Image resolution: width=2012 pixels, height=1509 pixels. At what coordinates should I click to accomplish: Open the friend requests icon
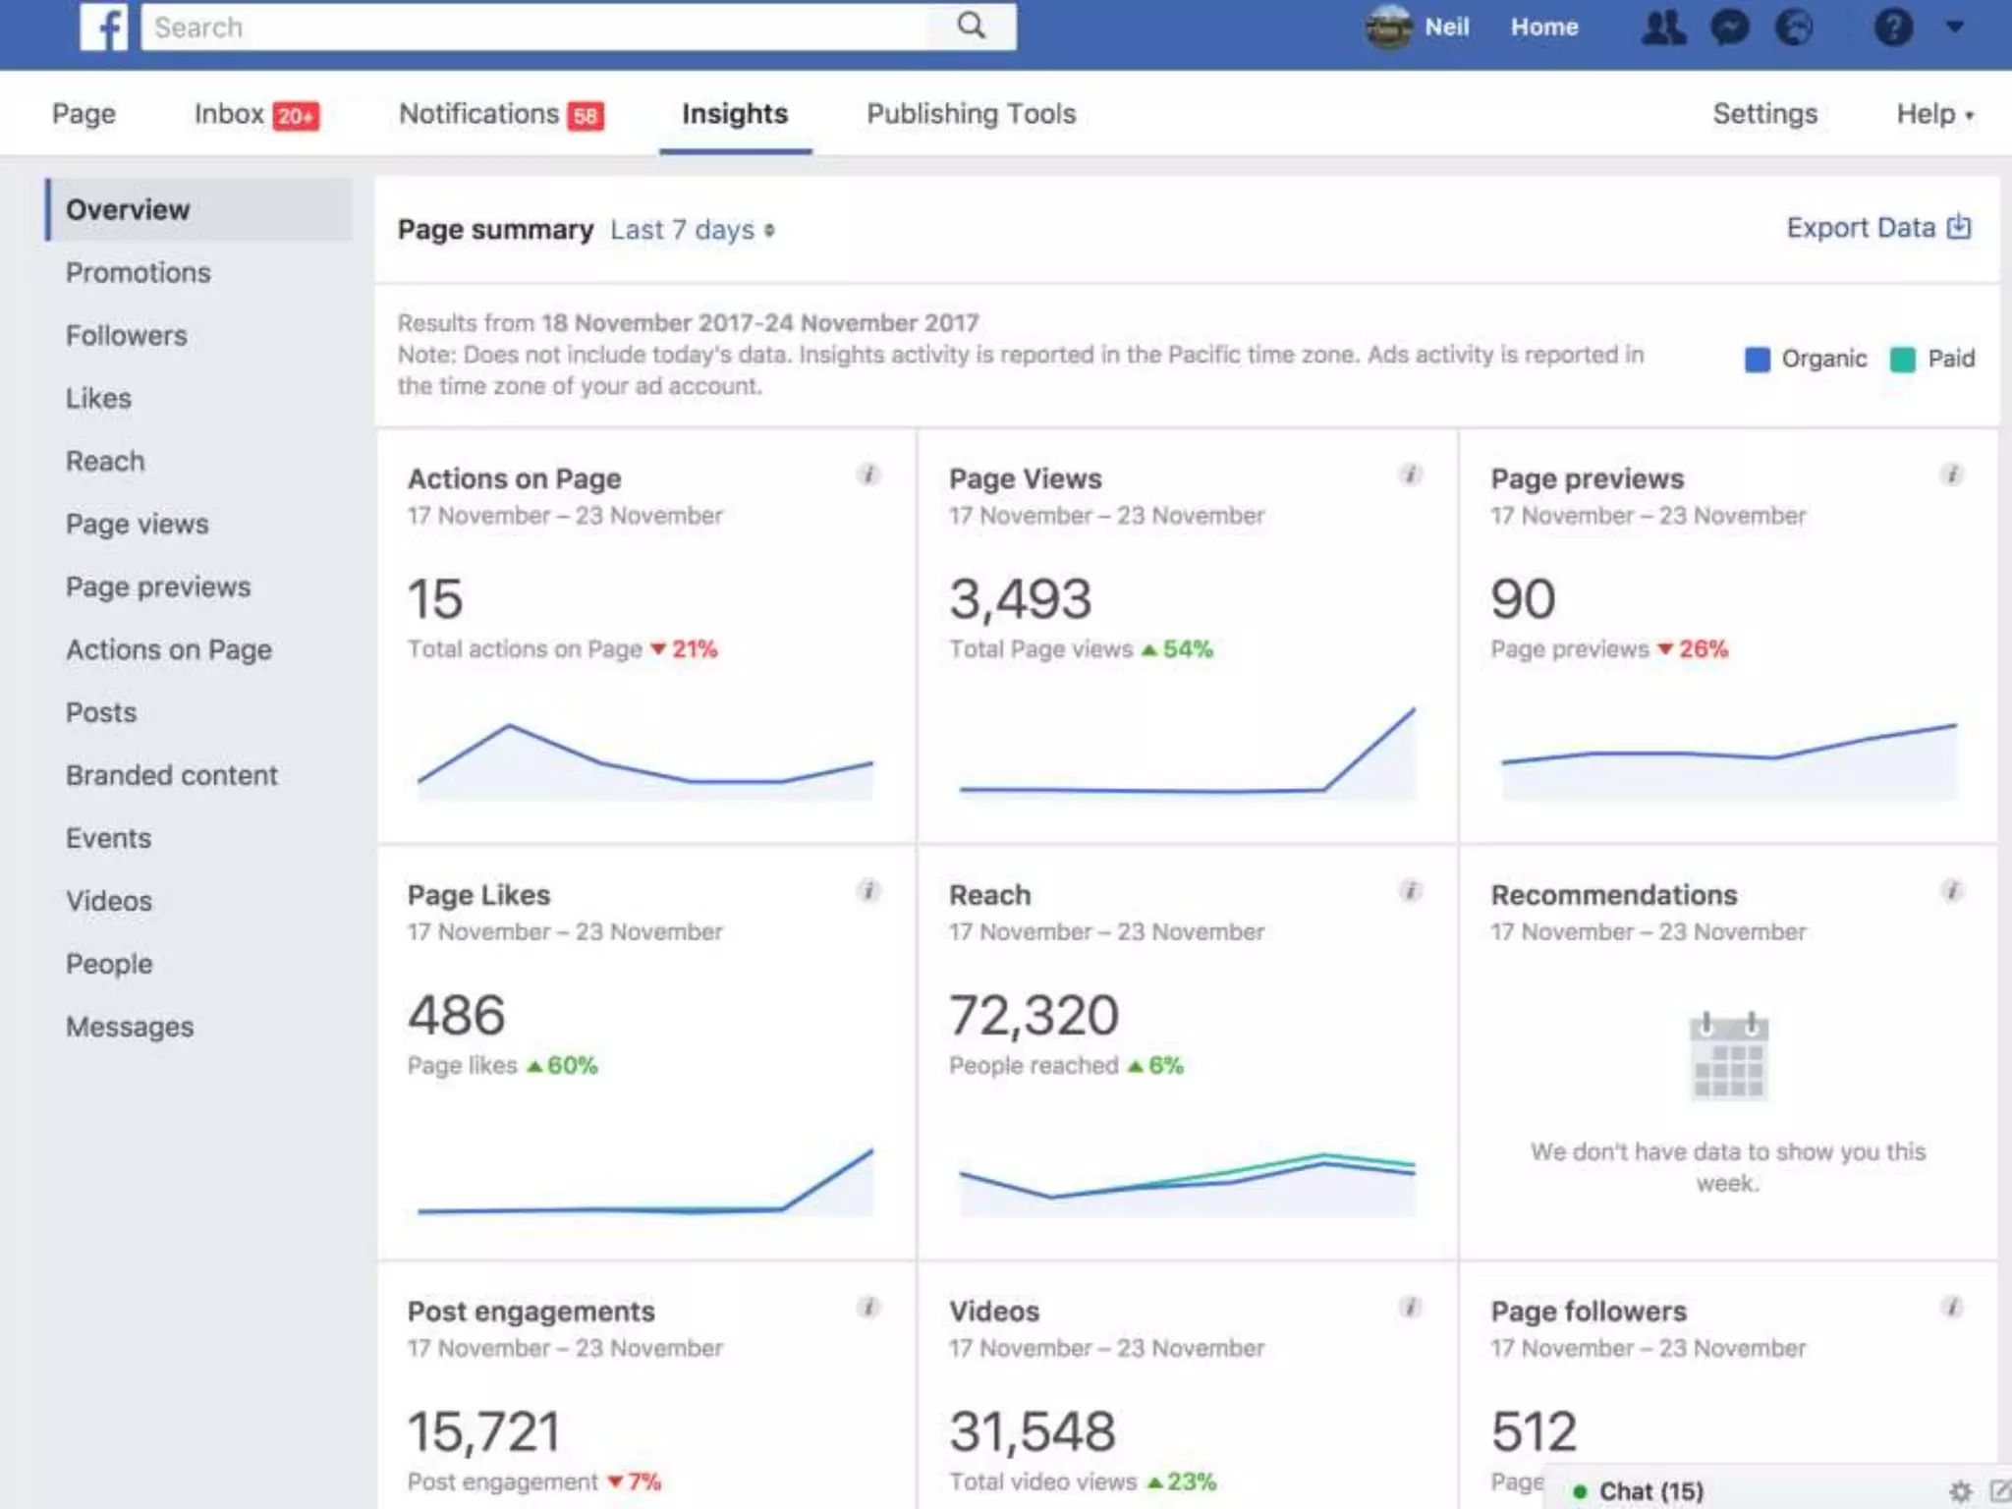pos(1662,28)
